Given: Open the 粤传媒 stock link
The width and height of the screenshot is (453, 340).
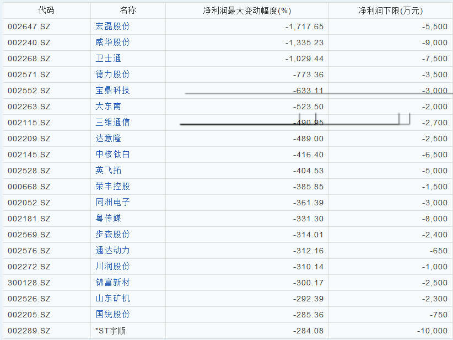Looking at the screenshot, I should click(109, 219).
